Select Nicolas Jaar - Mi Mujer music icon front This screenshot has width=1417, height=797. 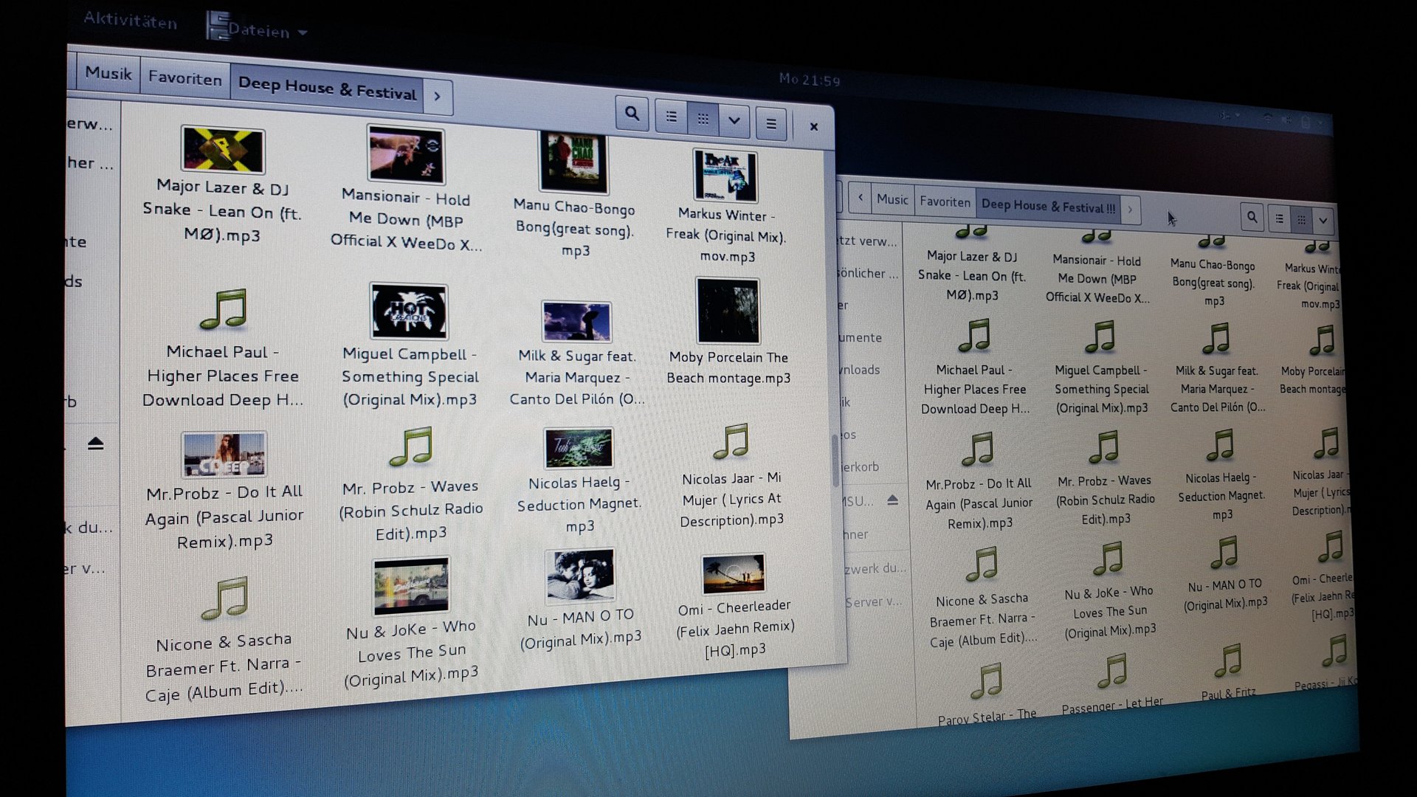[x=731, y=441]
